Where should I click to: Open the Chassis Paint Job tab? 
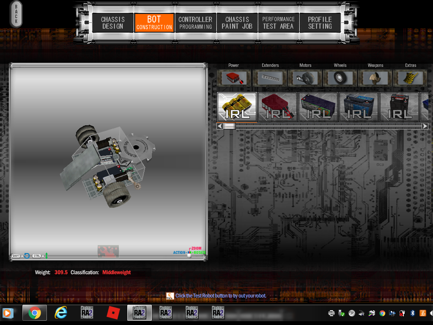coord(237,23)
